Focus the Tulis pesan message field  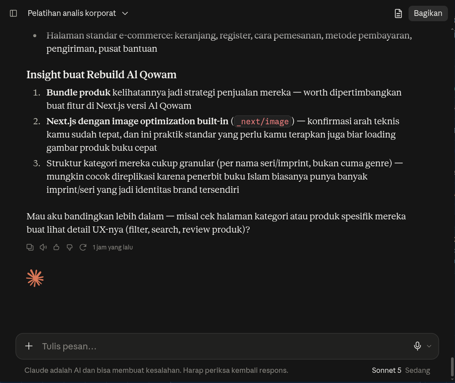click(x=224, y=346)
